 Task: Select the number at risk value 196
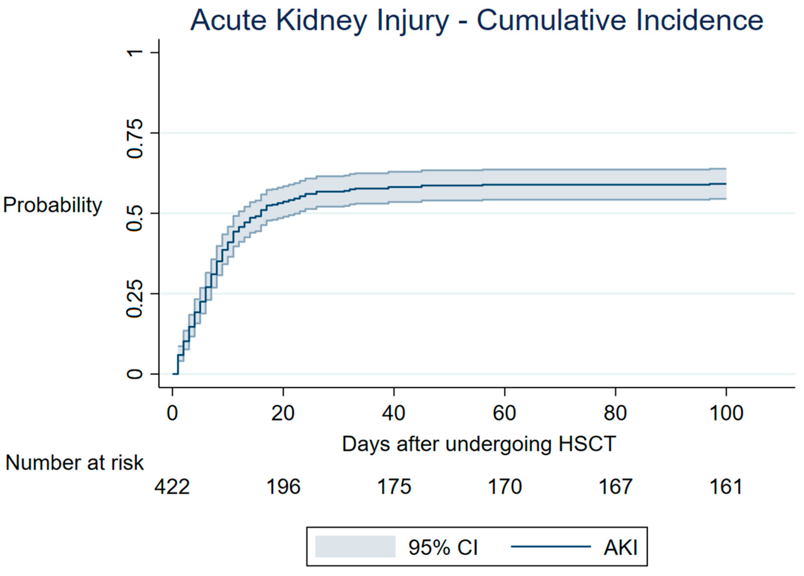click(x=283, y=487)
